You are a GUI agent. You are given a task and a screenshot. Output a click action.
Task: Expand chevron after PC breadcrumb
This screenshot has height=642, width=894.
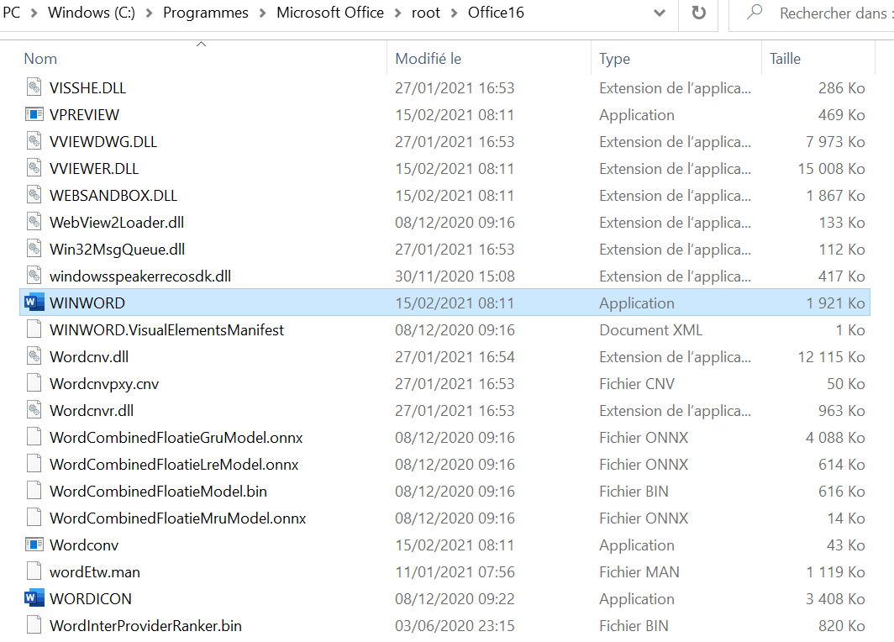click(x=34, y=13)
